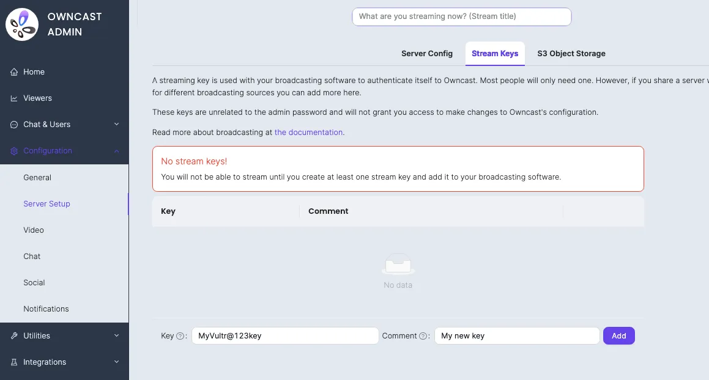This screenshot has height=380, width=709.
Task: Click the Comment input field
Action: pyautogui.click(x=517, y=336)
